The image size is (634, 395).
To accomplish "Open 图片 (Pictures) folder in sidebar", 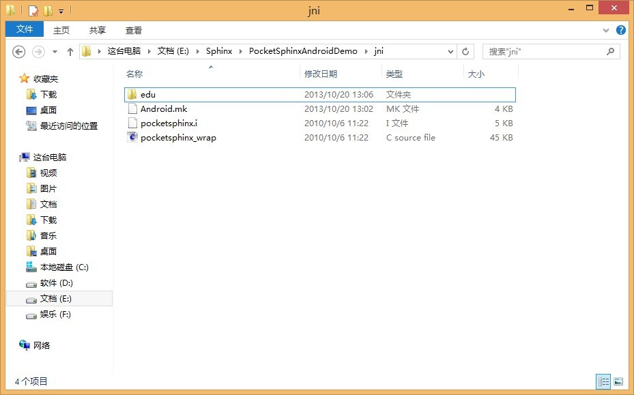I will pos(48,189).
